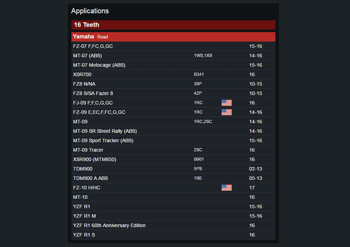
Task: Click the MT-10 model entry
Action: (80, 197)
